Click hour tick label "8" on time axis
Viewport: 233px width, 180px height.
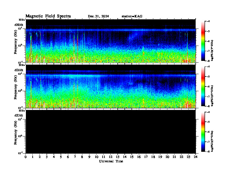tap(82, 157)
